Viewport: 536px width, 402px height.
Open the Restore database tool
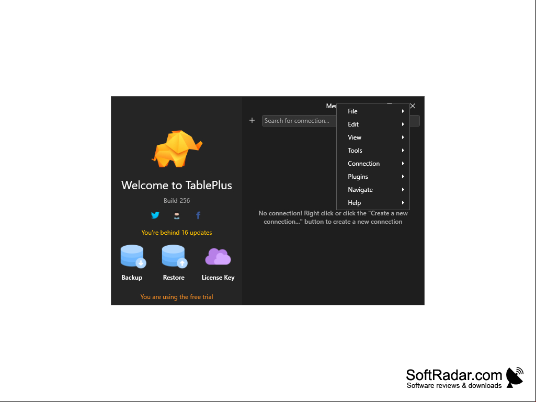174,262
